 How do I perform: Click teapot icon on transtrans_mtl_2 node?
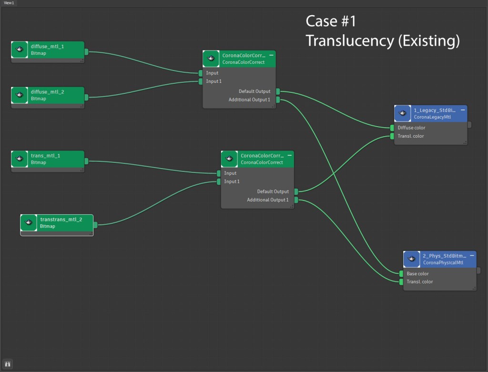point(29,223)
